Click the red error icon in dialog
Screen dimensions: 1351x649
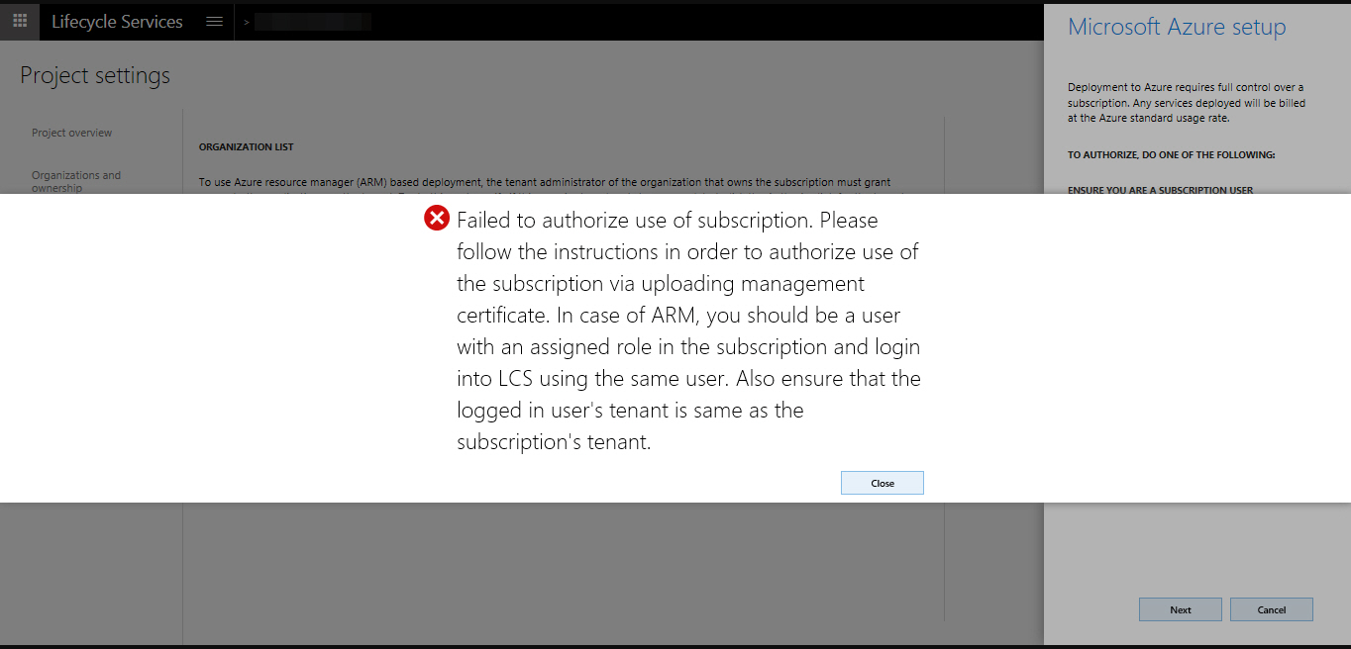click(x=437, y=219)
